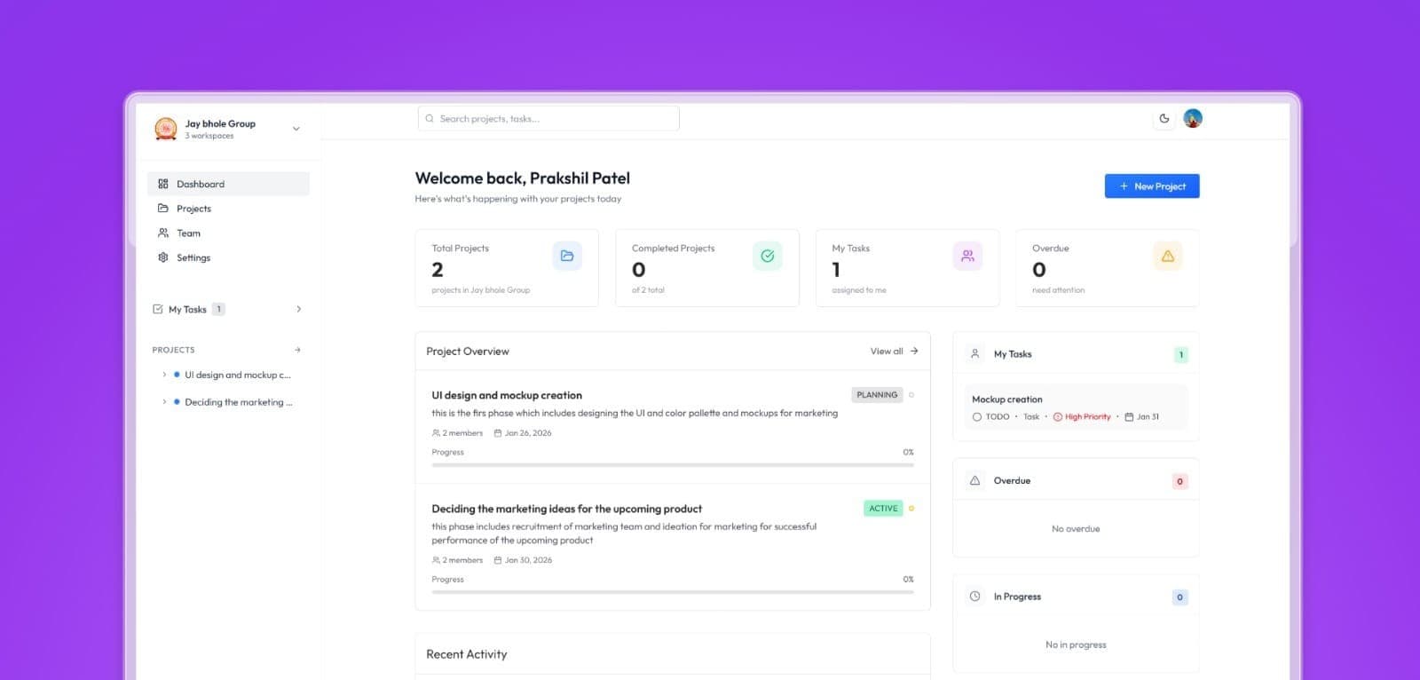
Task: Mark Mockup creation TODO circle
Action: pos(977,416)
